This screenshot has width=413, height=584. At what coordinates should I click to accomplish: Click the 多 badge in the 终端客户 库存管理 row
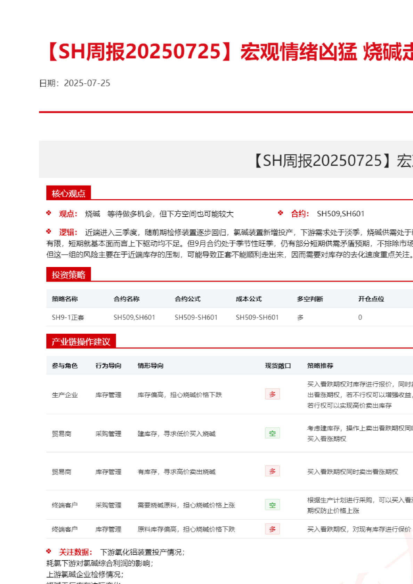pyautogui.click(x=272, y=529)
